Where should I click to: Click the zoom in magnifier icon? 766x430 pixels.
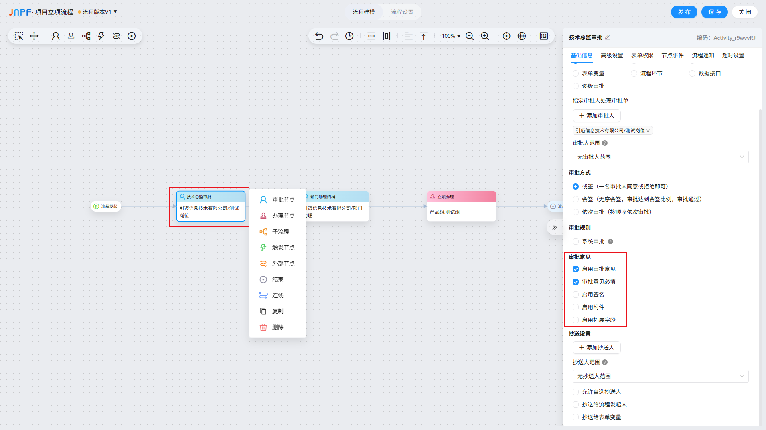pos(485,36)
